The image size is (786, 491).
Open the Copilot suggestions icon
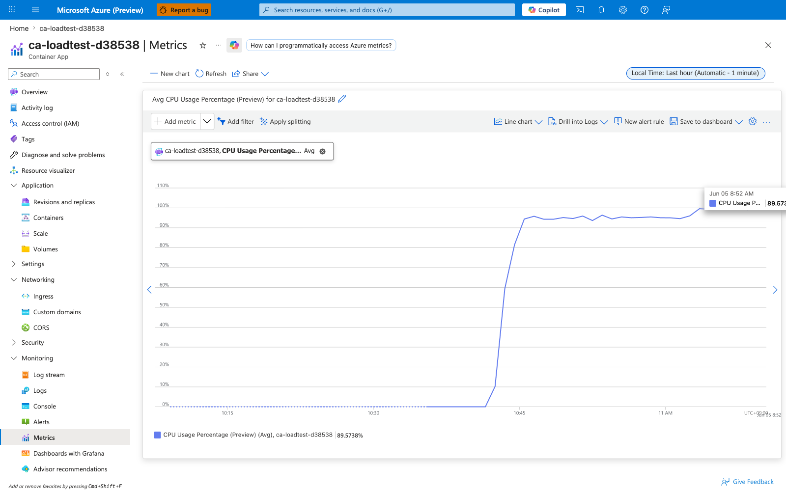point(234,45)
